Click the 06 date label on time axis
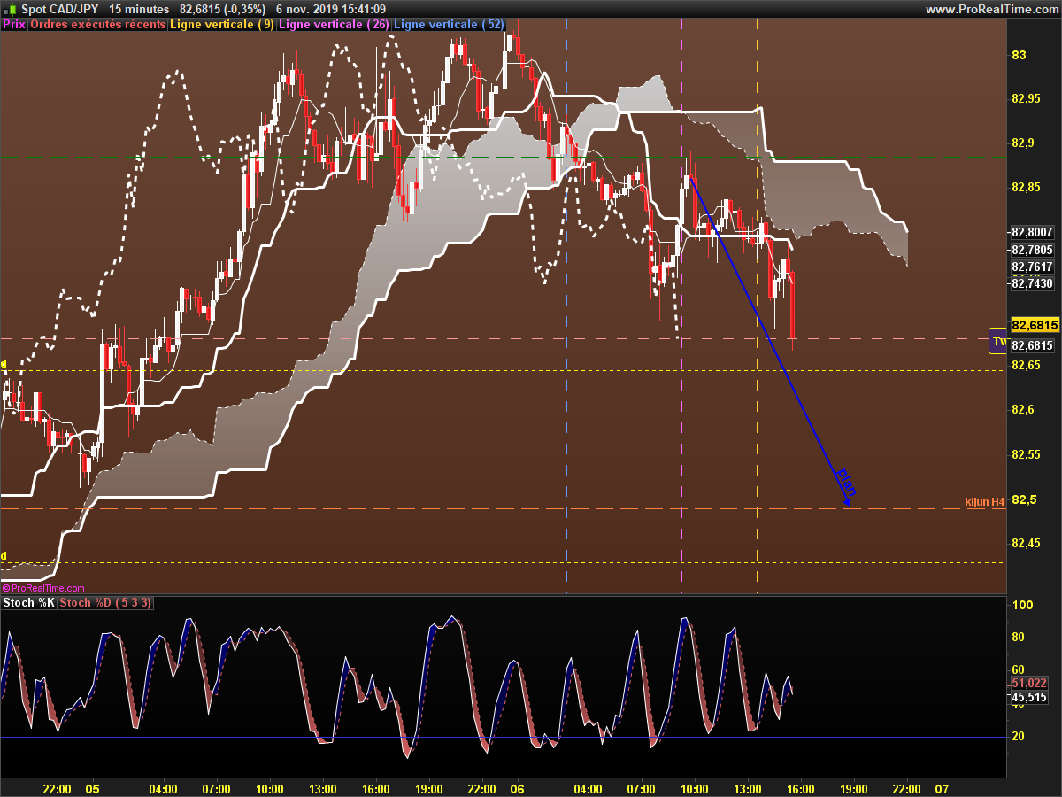 point(518,788)
